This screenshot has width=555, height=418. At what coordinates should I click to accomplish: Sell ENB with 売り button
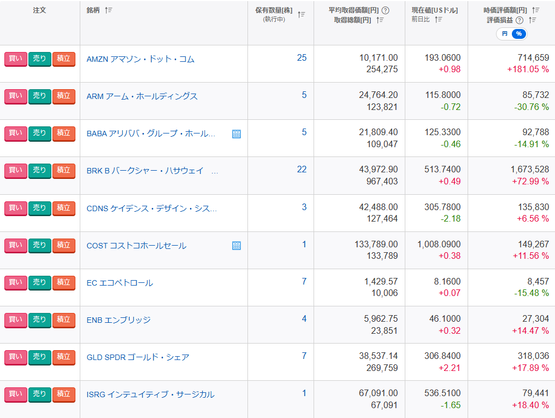tap(40, 320)
